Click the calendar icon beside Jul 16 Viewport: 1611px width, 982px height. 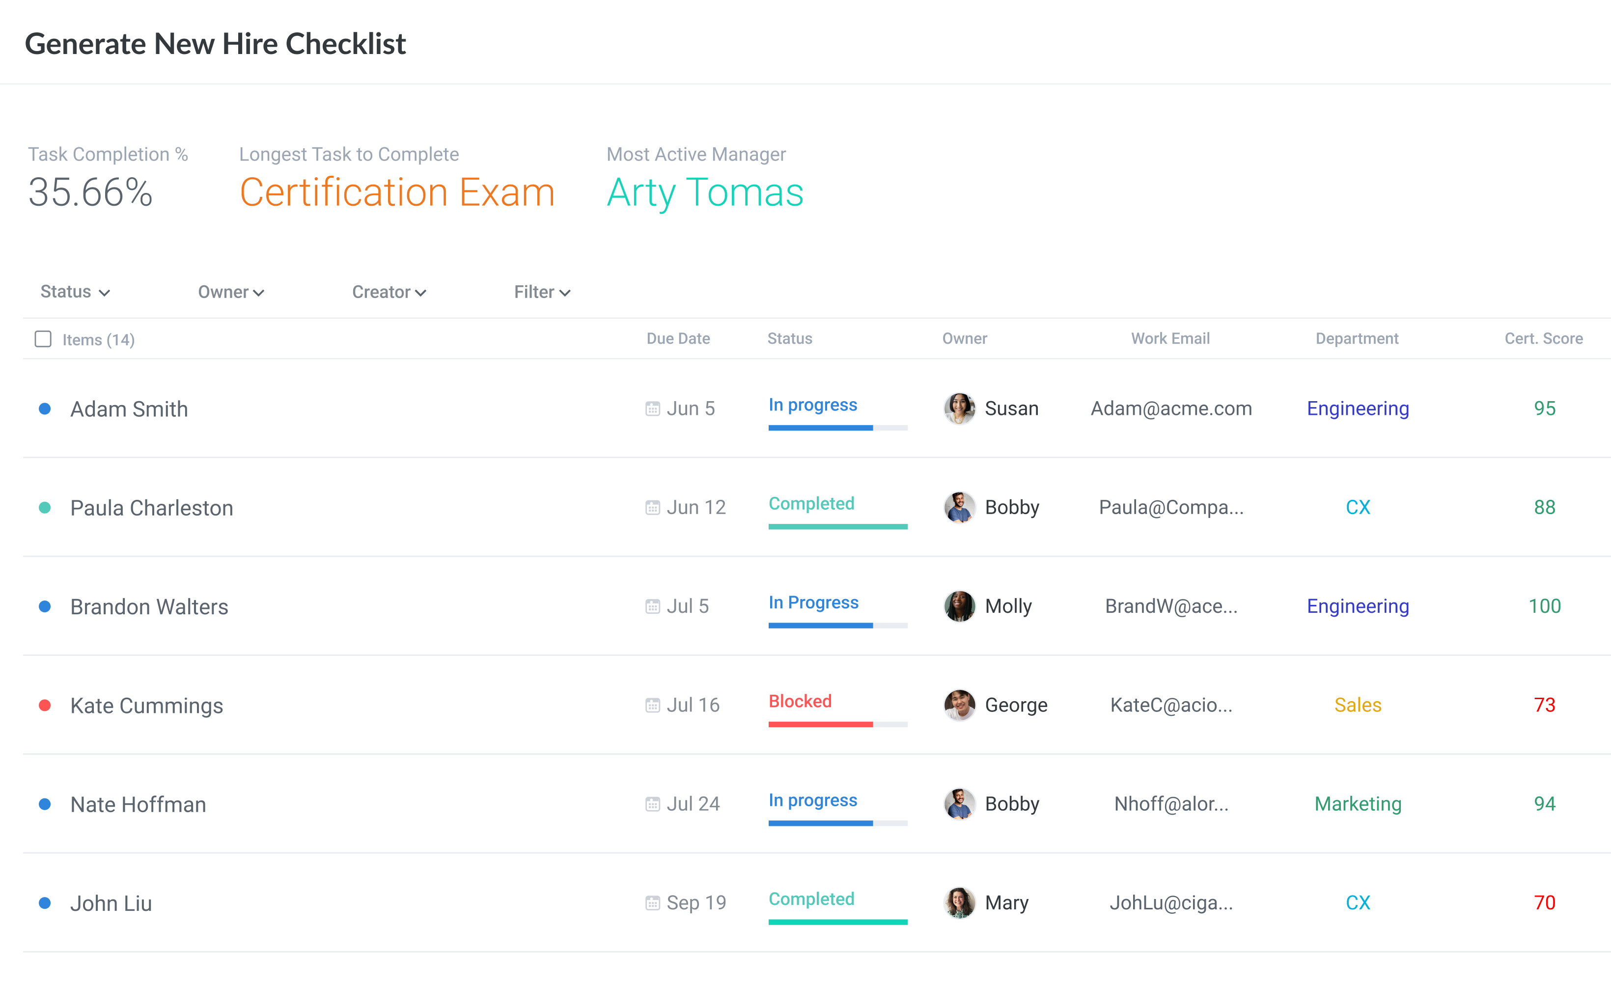coord(652,705)
